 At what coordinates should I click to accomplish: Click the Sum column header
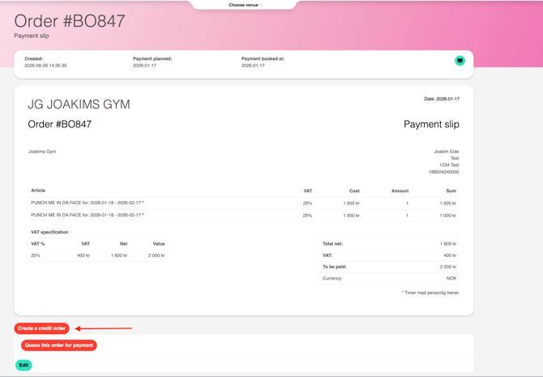tap(451, 191)
